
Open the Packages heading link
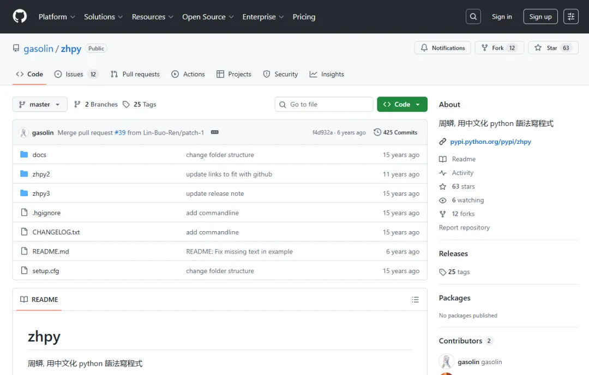coord(454,298)
